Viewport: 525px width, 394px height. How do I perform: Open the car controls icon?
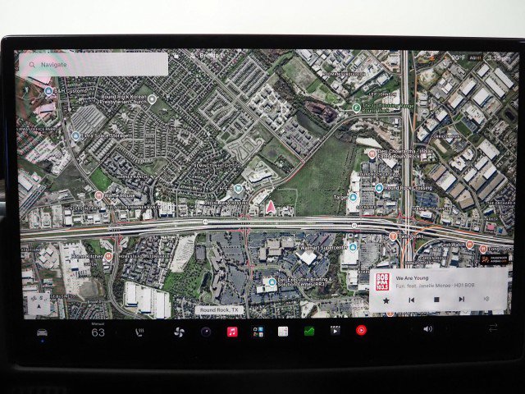pos(42,332)
